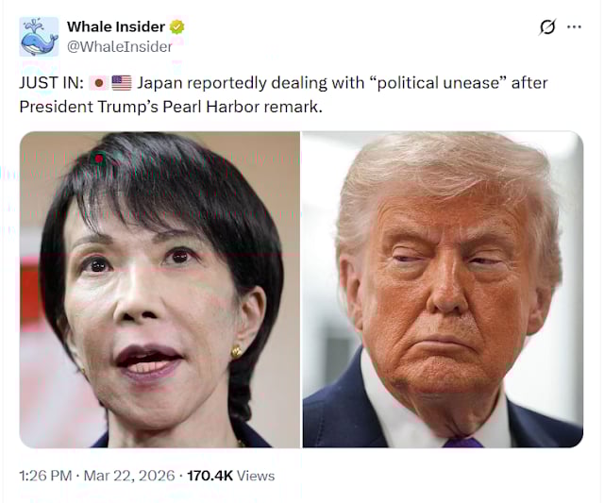
Task: Open the Whale Insider display name
Action: coord(116,26)
